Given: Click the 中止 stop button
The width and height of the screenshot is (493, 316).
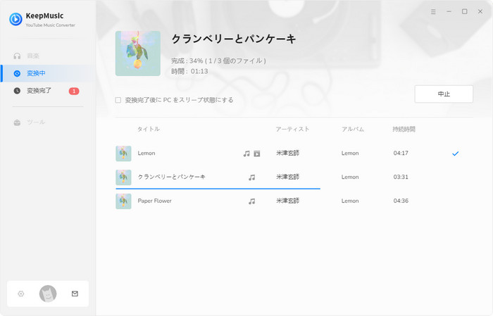Looking at the screenshot, I should (x=444, y=94).
